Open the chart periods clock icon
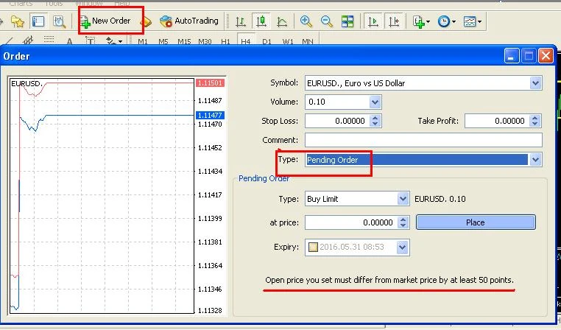This screenshot has height=330, width=561. 445,22
